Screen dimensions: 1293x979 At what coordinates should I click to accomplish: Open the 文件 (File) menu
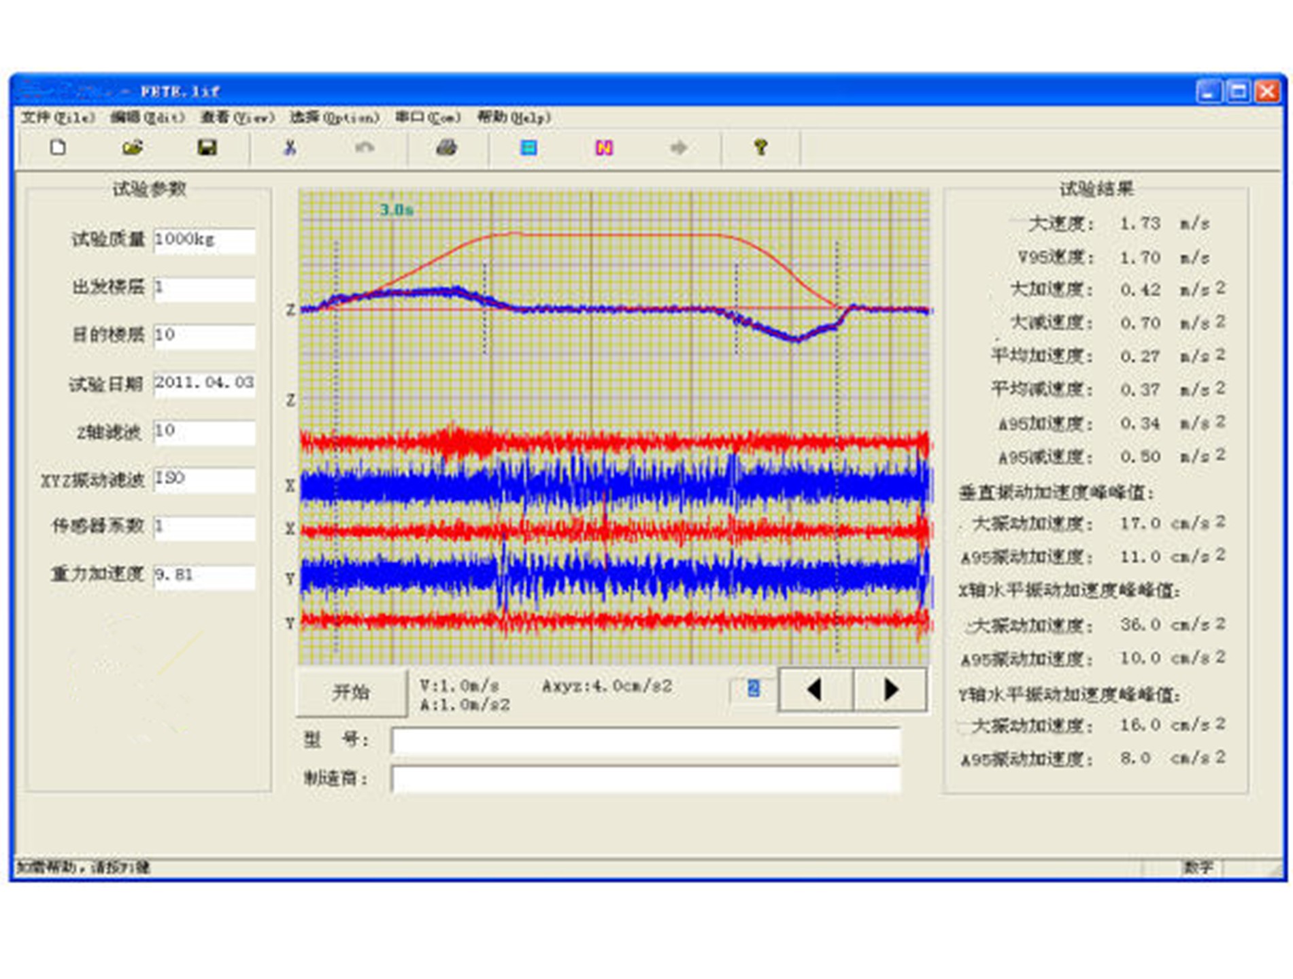(58, 118)
